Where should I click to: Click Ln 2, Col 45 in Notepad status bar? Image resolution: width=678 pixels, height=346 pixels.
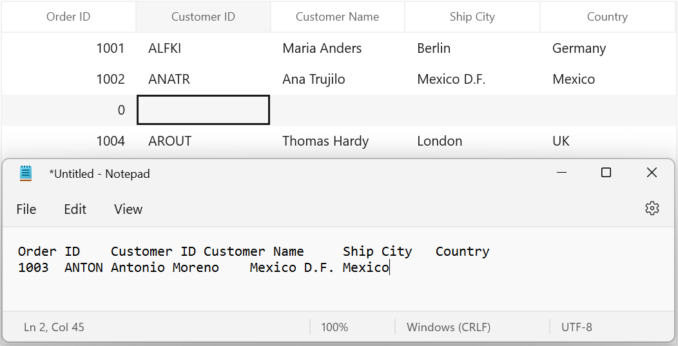pos(54,327)
